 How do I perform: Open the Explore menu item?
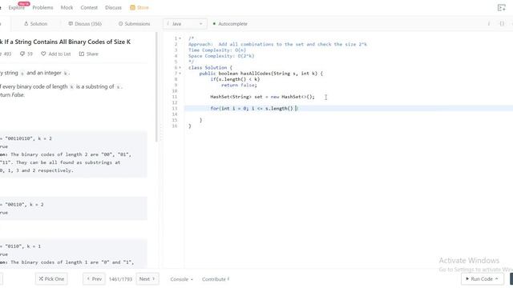pos(16,7)
